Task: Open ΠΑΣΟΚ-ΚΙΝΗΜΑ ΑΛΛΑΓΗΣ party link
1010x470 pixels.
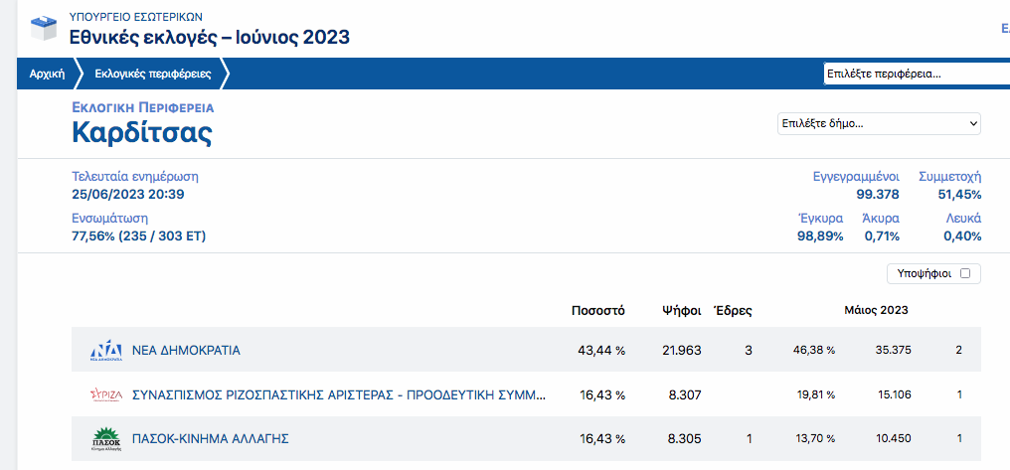Action: point(211,438)
